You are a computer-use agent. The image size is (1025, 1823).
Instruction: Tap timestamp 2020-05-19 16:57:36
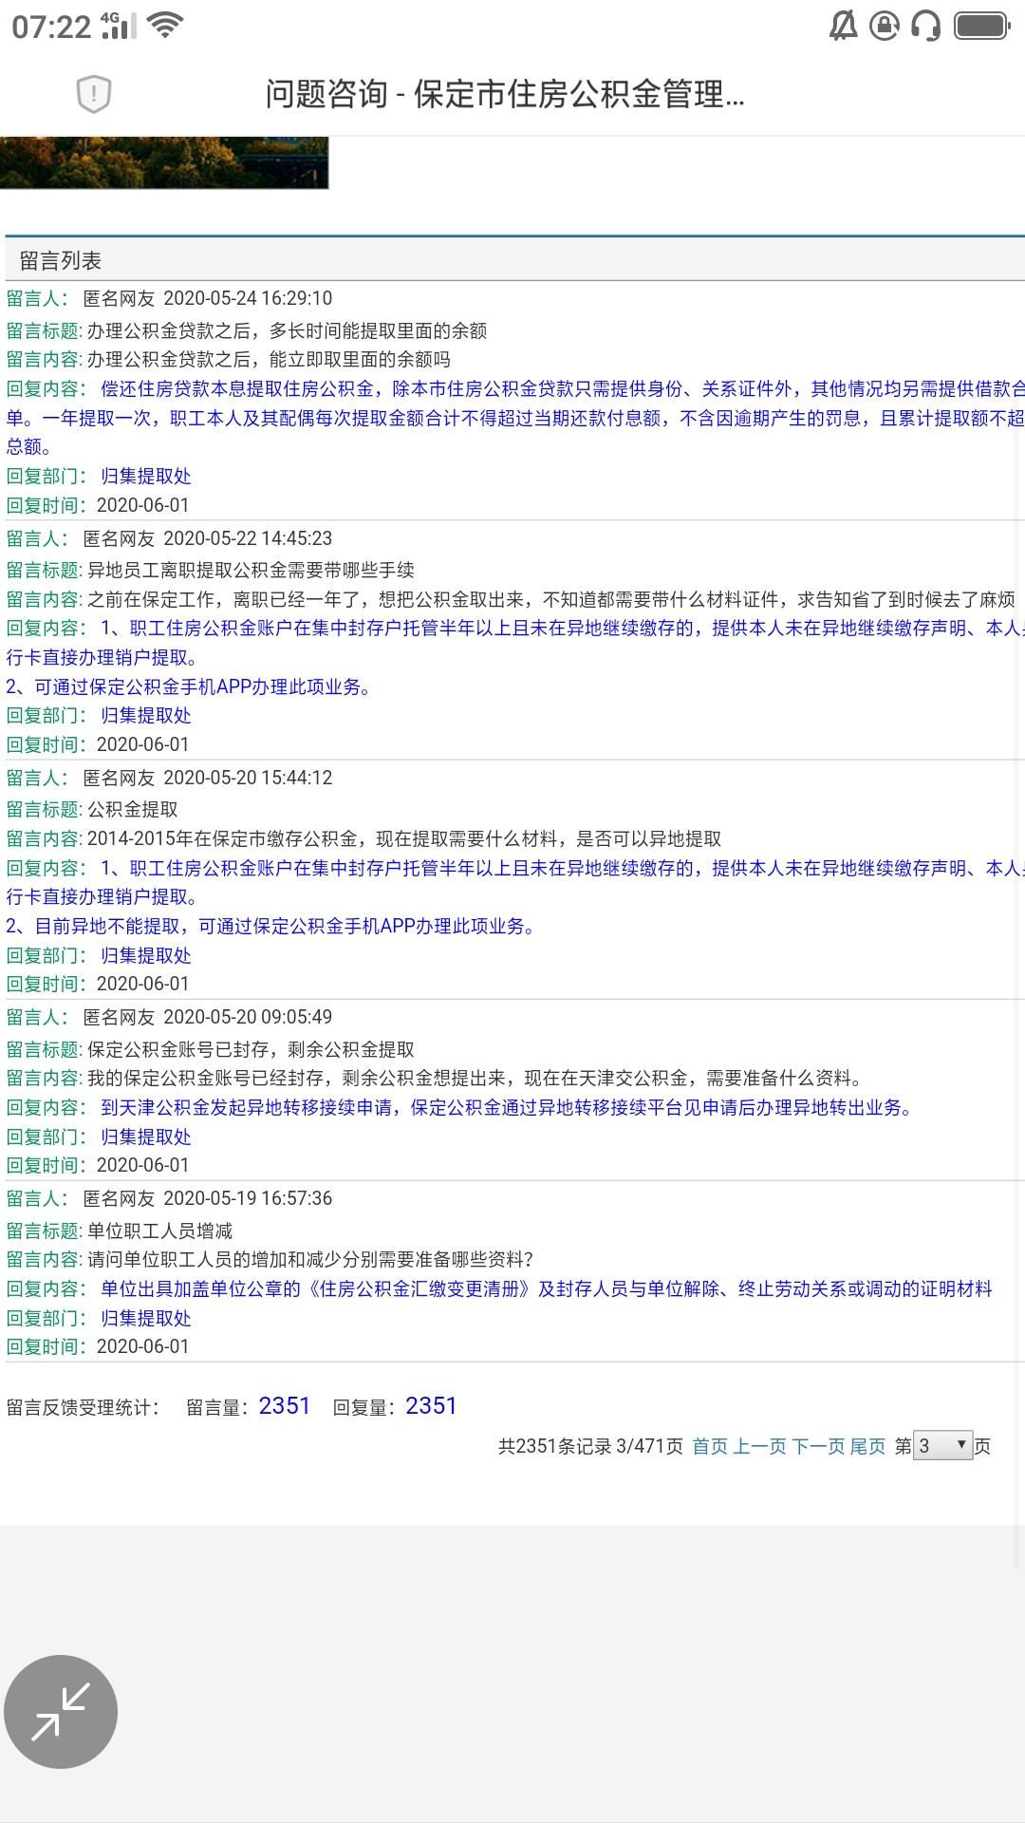(248, 1198)
